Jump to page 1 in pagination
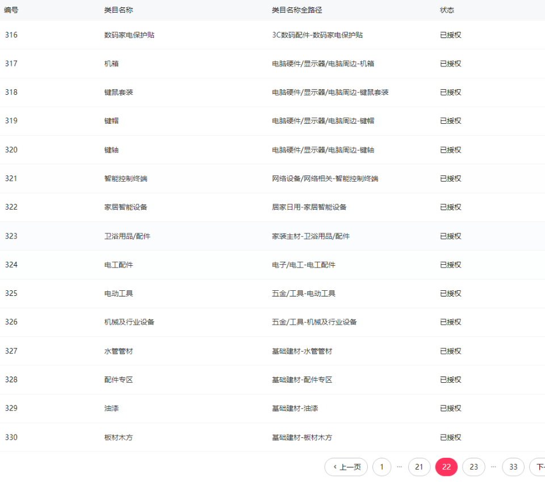Screen dimensions: 545x493 (x=381, y=467)
